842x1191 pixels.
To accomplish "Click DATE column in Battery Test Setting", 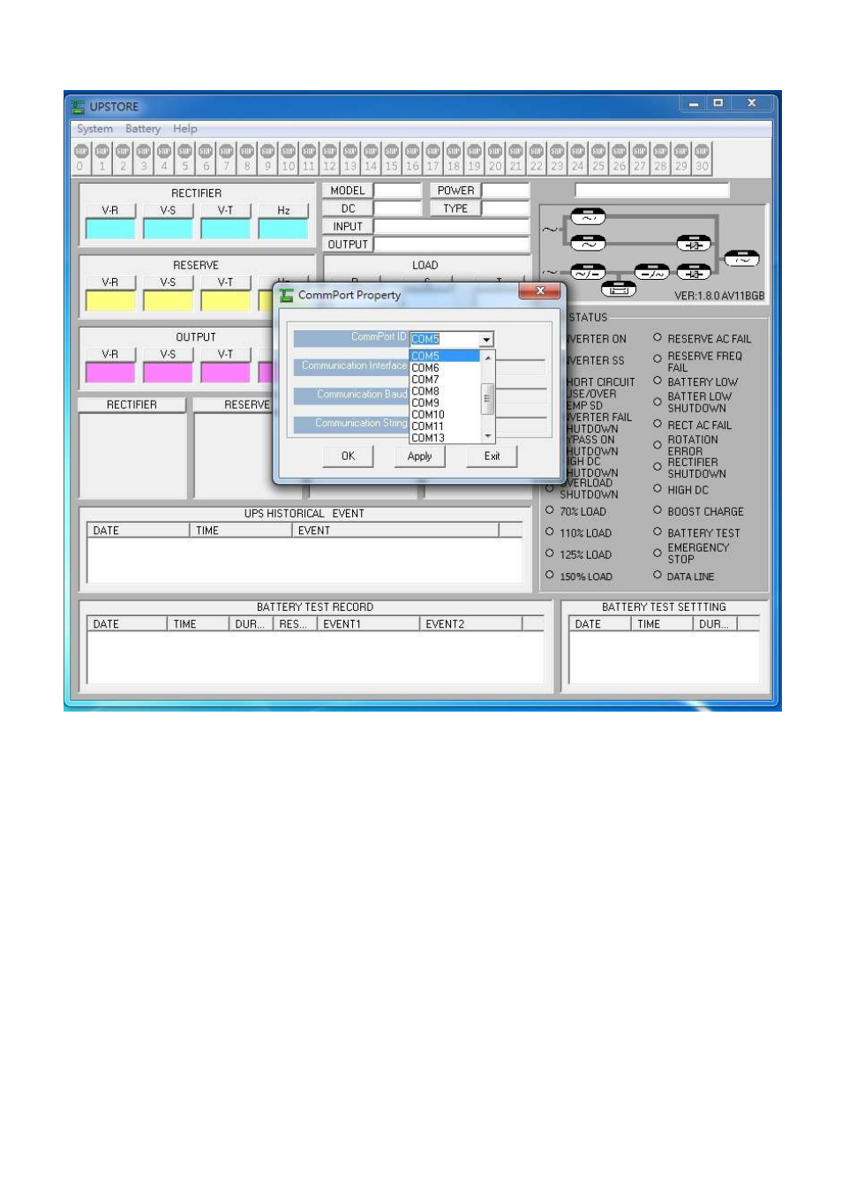I will [x=600, y=624].
